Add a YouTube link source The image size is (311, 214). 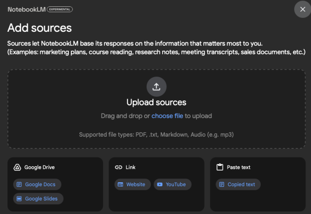point(172,184)
